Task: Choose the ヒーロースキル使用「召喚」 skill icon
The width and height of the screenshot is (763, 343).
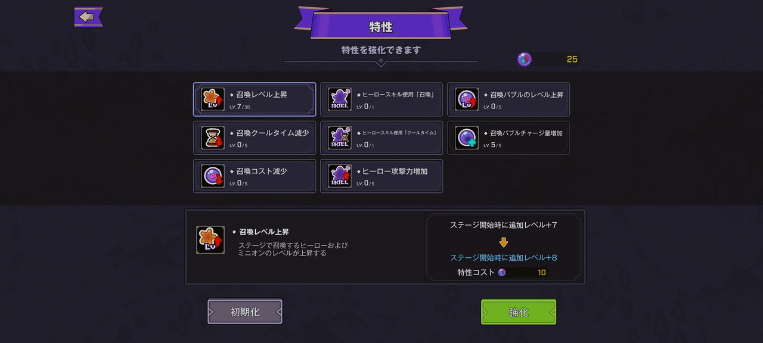Action: click(x=340, y=99)
